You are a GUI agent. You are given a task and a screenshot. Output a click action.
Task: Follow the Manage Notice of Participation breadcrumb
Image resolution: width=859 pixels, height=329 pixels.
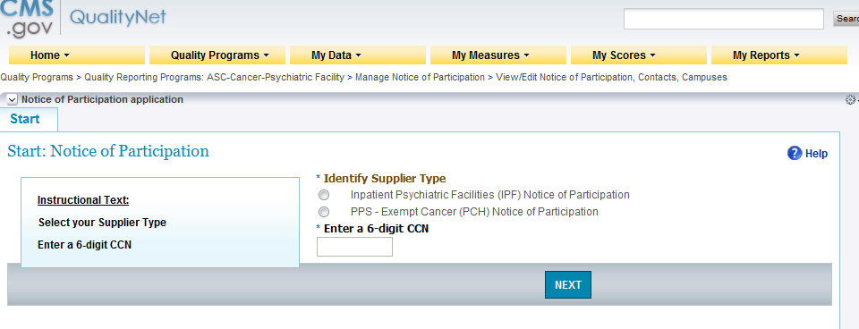click(x=420, y=77)
